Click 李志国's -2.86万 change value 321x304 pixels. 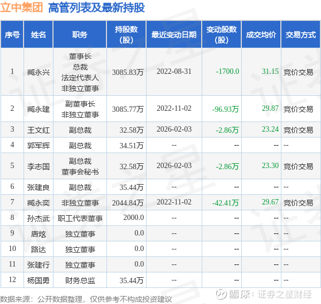point(227,166)
